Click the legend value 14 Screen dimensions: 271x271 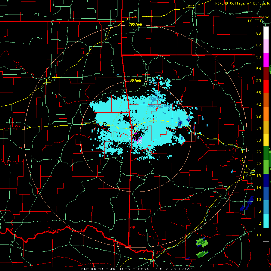click(259, 188)
